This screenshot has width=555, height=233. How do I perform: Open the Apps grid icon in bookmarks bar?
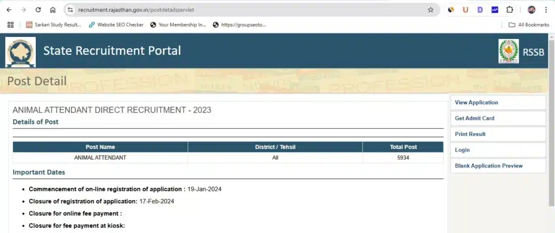11,25
